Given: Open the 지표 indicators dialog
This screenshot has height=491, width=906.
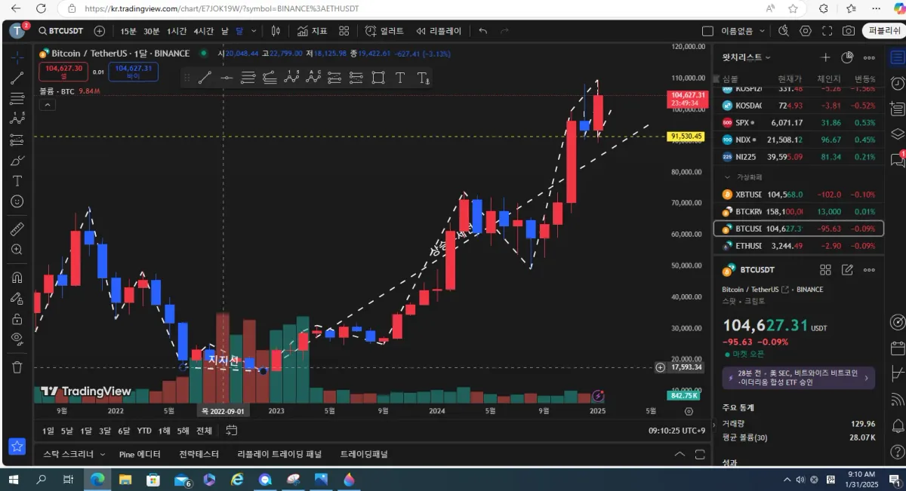Looking at the screenshot, I should [x=312, y=31].
